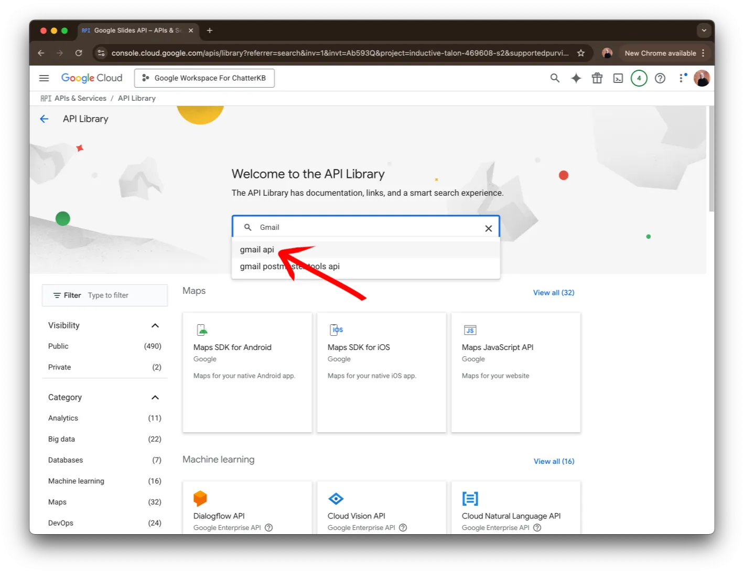
Task: Open View all (16) Machine learning link
Action: pos(554,462)
